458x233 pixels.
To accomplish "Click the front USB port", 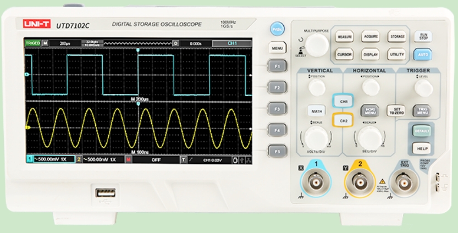I will pyautogui.click(x=105, y=193).
